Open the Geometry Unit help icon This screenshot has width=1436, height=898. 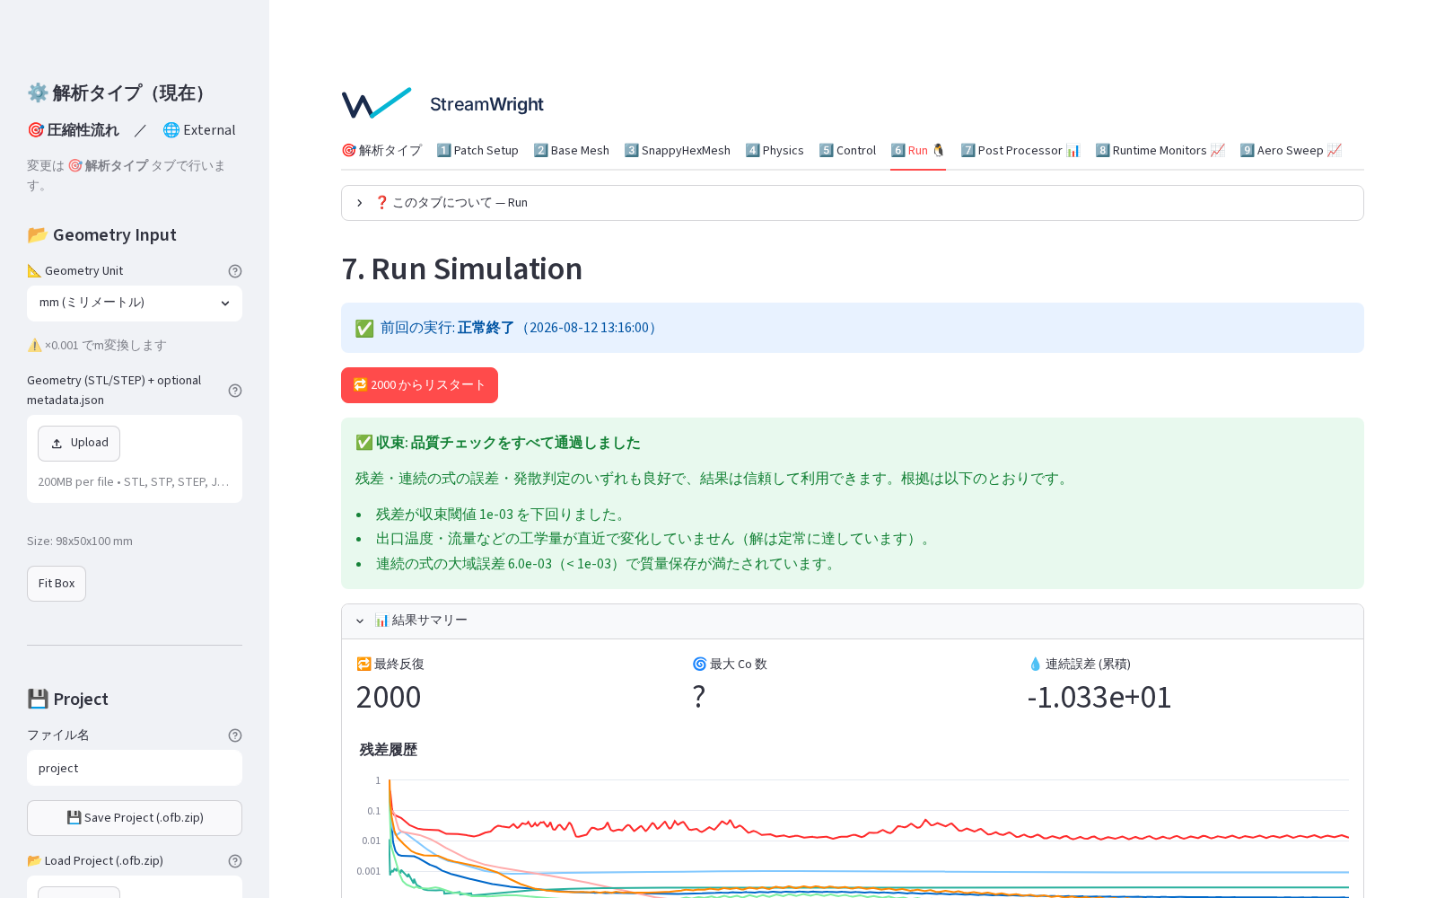235,271
